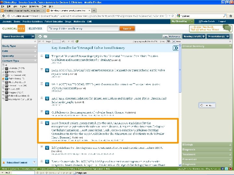Click Firefox back navigation arrow
This screenshot has height=175, width=234.
(x=4, y=16)
